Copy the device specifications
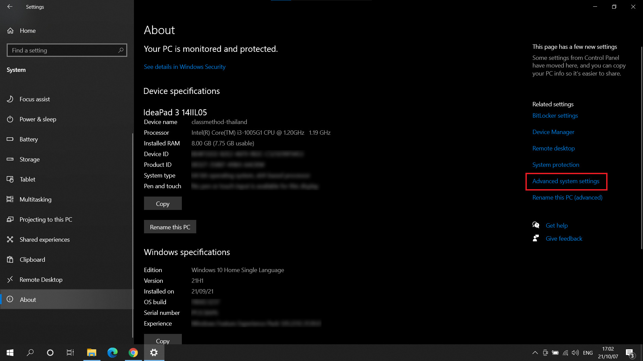The image size is (643, 361). (x=163, y=203)
